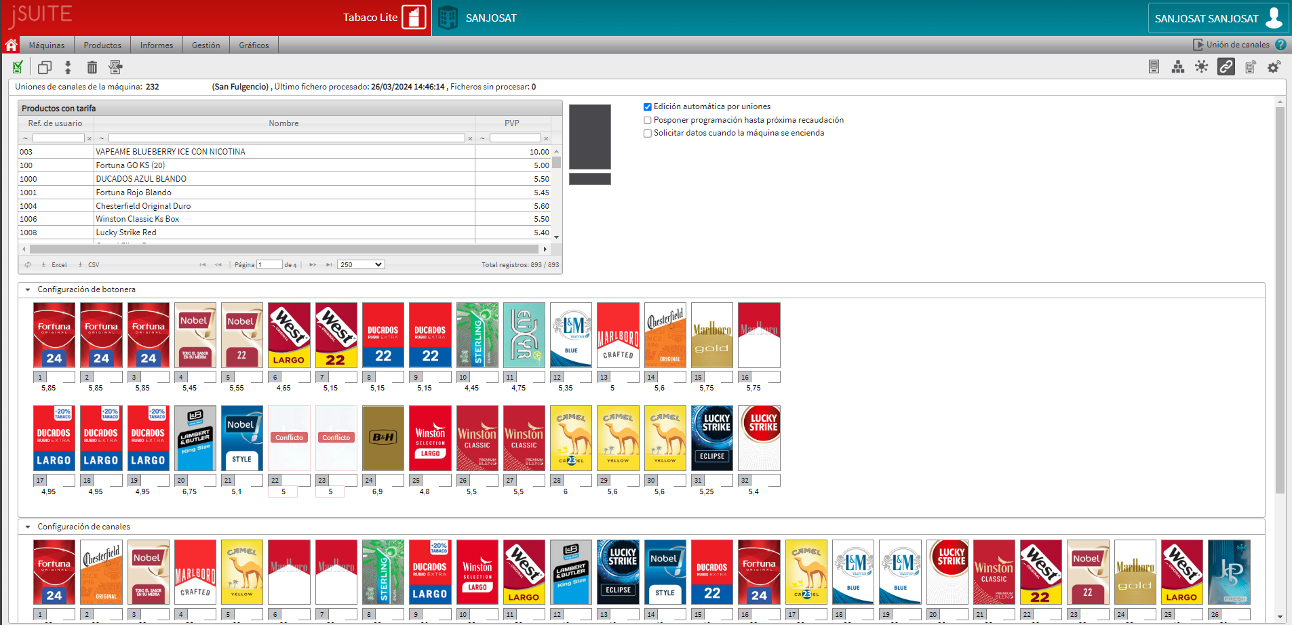1292x625 pixels.
Task: Clear the Ref. de usuario filter
Action: [89, 138]
